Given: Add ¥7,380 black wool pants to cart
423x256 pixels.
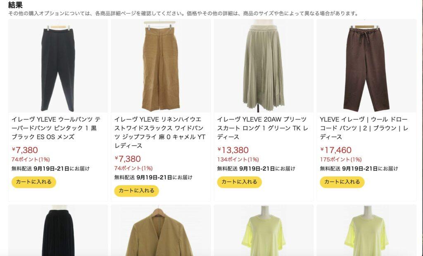Looking at the screenshot, I should (34, 182).
